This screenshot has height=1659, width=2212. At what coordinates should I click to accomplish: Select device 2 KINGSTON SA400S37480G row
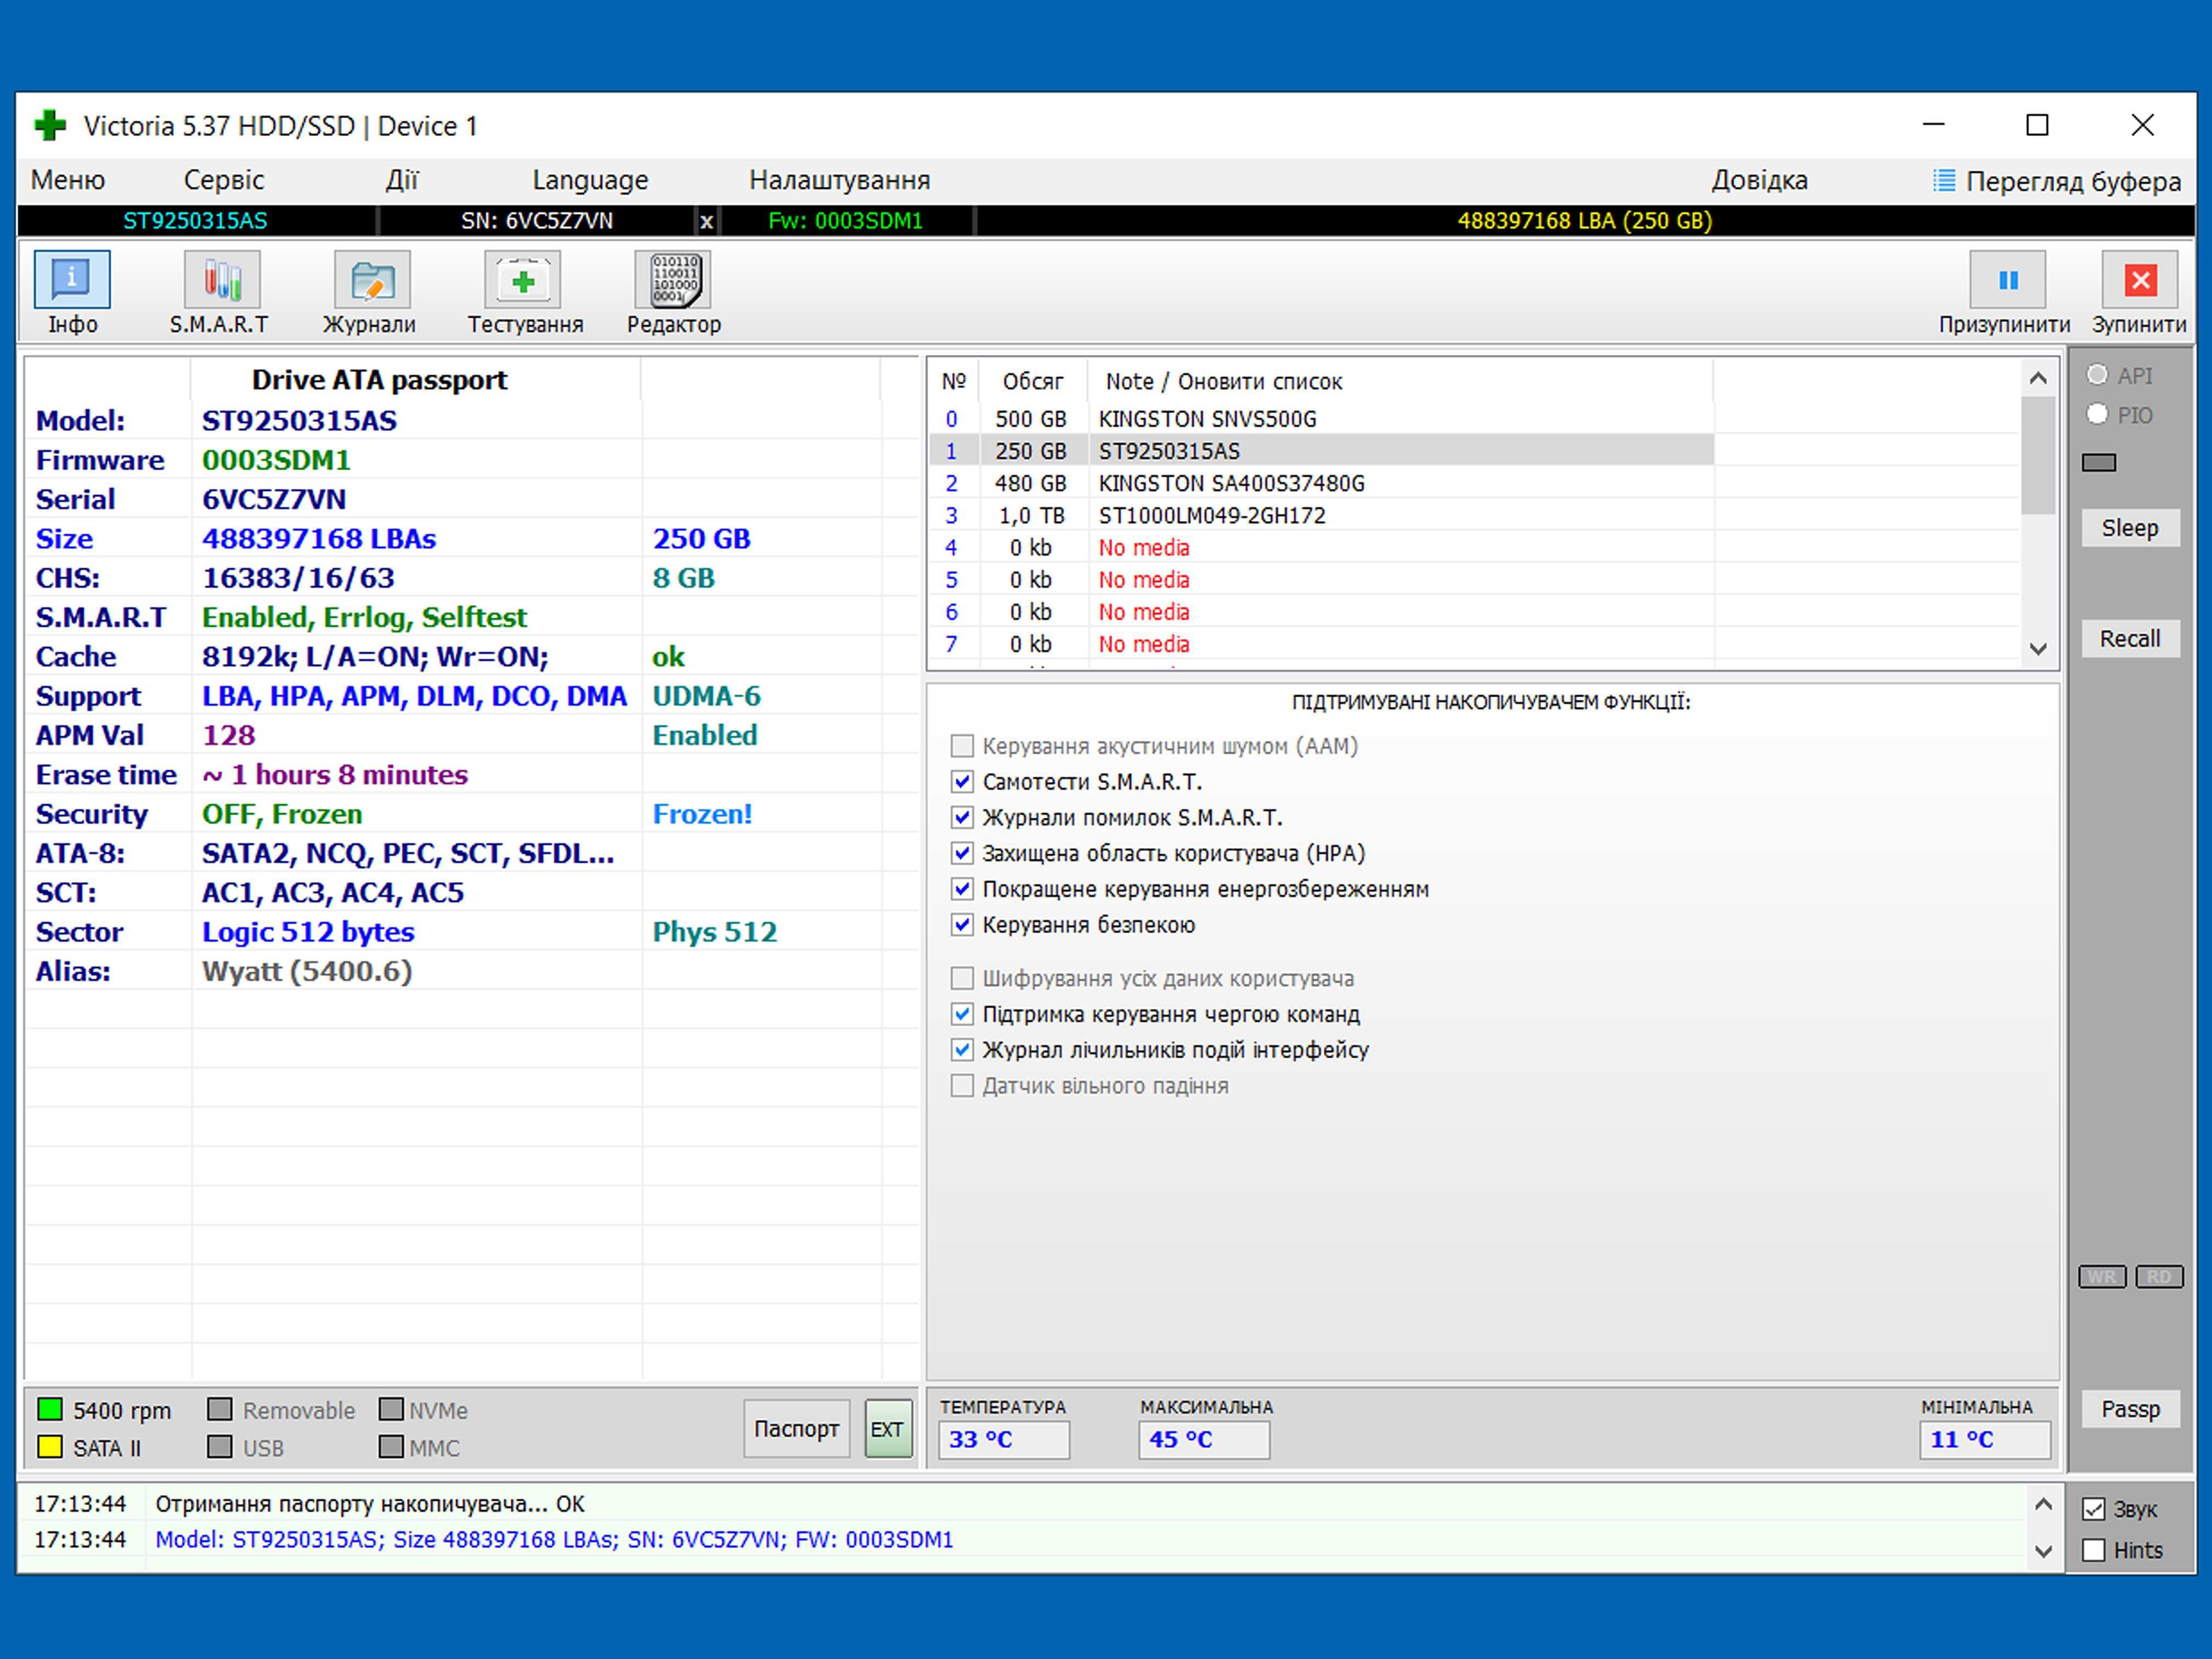[1321, 483]
